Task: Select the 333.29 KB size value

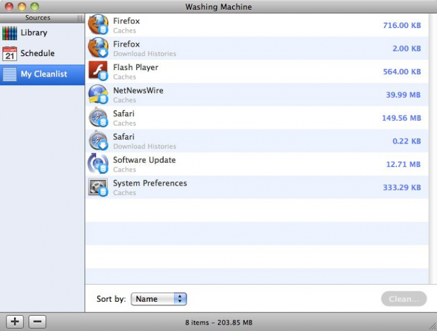Action: point(402,188)
